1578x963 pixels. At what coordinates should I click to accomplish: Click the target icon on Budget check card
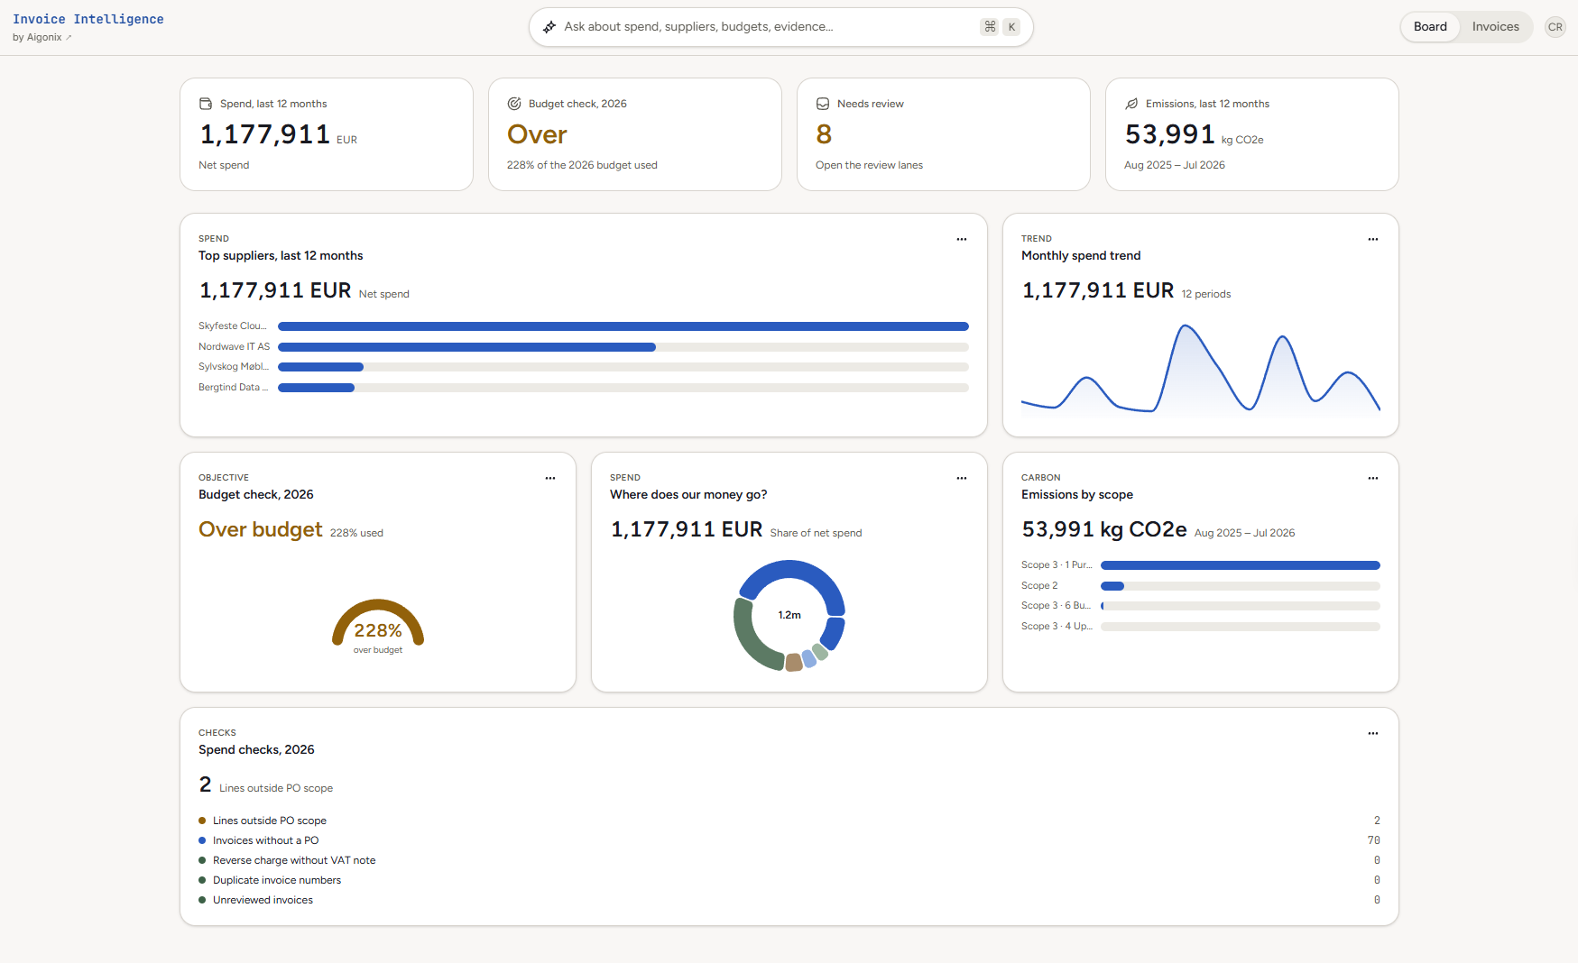(514, 104)
